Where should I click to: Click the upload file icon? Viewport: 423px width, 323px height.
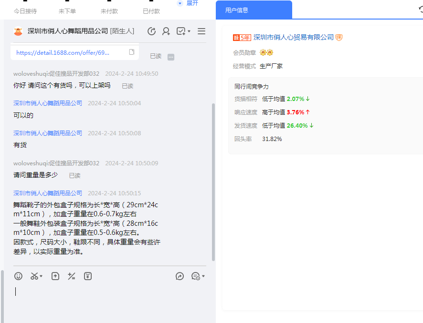[55, 276]
